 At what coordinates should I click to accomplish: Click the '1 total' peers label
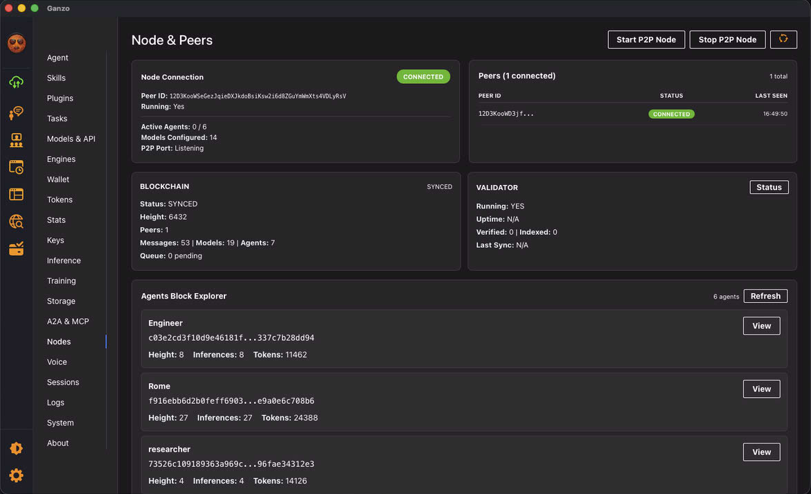778,76
